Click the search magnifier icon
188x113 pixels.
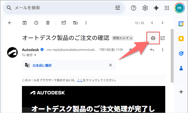point(9,8)
